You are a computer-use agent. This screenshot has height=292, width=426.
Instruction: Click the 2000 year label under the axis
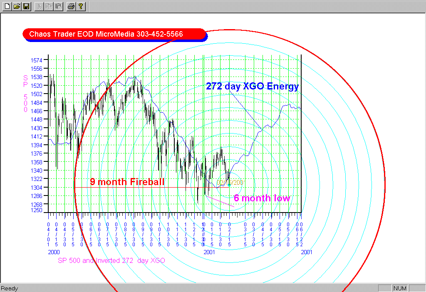(54, 252)
